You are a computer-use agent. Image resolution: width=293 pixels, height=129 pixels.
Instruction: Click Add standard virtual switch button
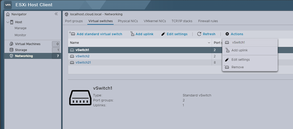[x=99, y=34]
